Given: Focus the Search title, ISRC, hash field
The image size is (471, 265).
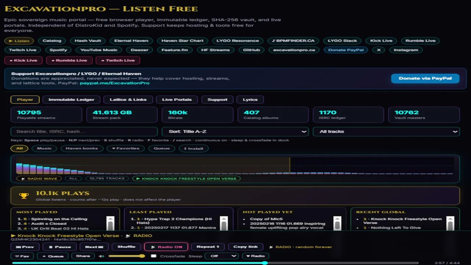Looking at the screenshot, I should 84,131.
